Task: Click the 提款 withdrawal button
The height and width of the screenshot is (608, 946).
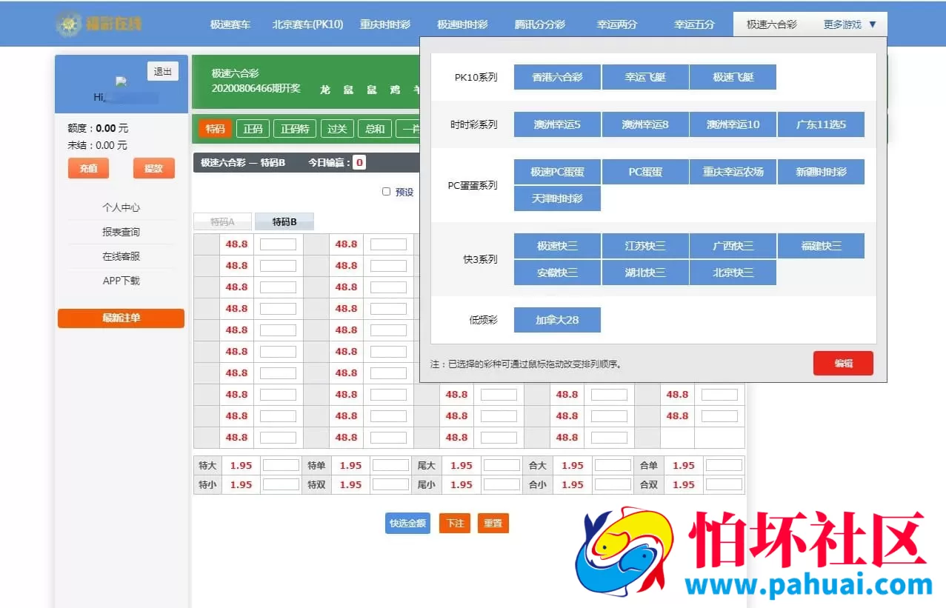Action: [x=153, y=168]
